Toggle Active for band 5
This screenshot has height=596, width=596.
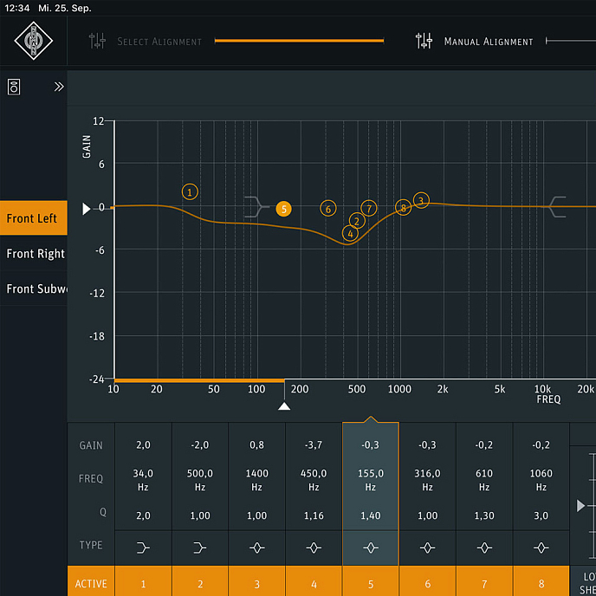[371, 583]
